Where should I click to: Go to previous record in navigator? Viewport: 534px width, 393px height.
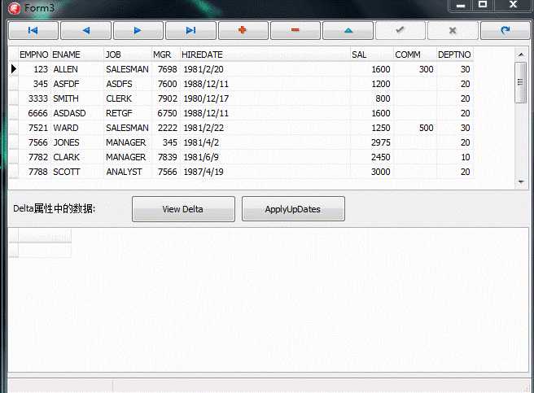point(85,31)
